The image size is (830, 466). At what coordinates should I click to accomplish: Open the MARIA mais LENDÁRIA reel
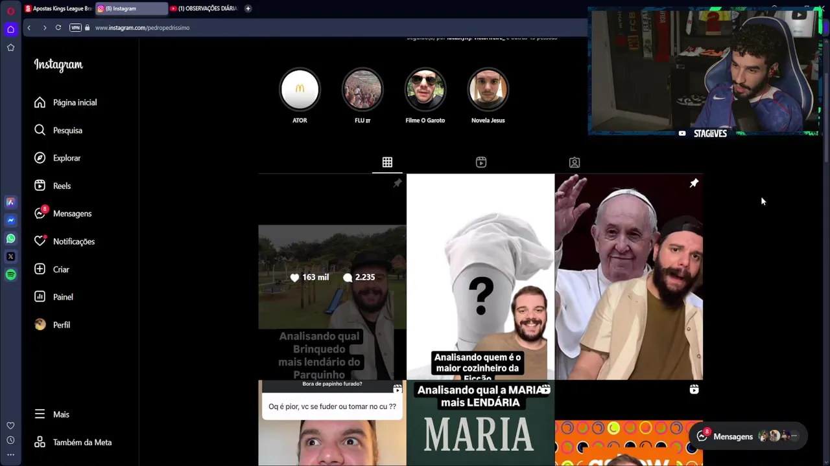pos(480,423)
